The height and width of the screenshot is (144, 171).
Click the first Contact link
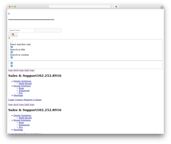tap(19, 100)
